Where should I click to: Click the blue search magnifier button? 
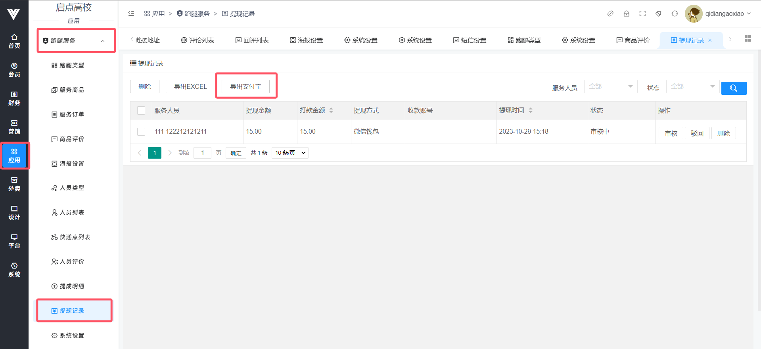pos(733,88)
